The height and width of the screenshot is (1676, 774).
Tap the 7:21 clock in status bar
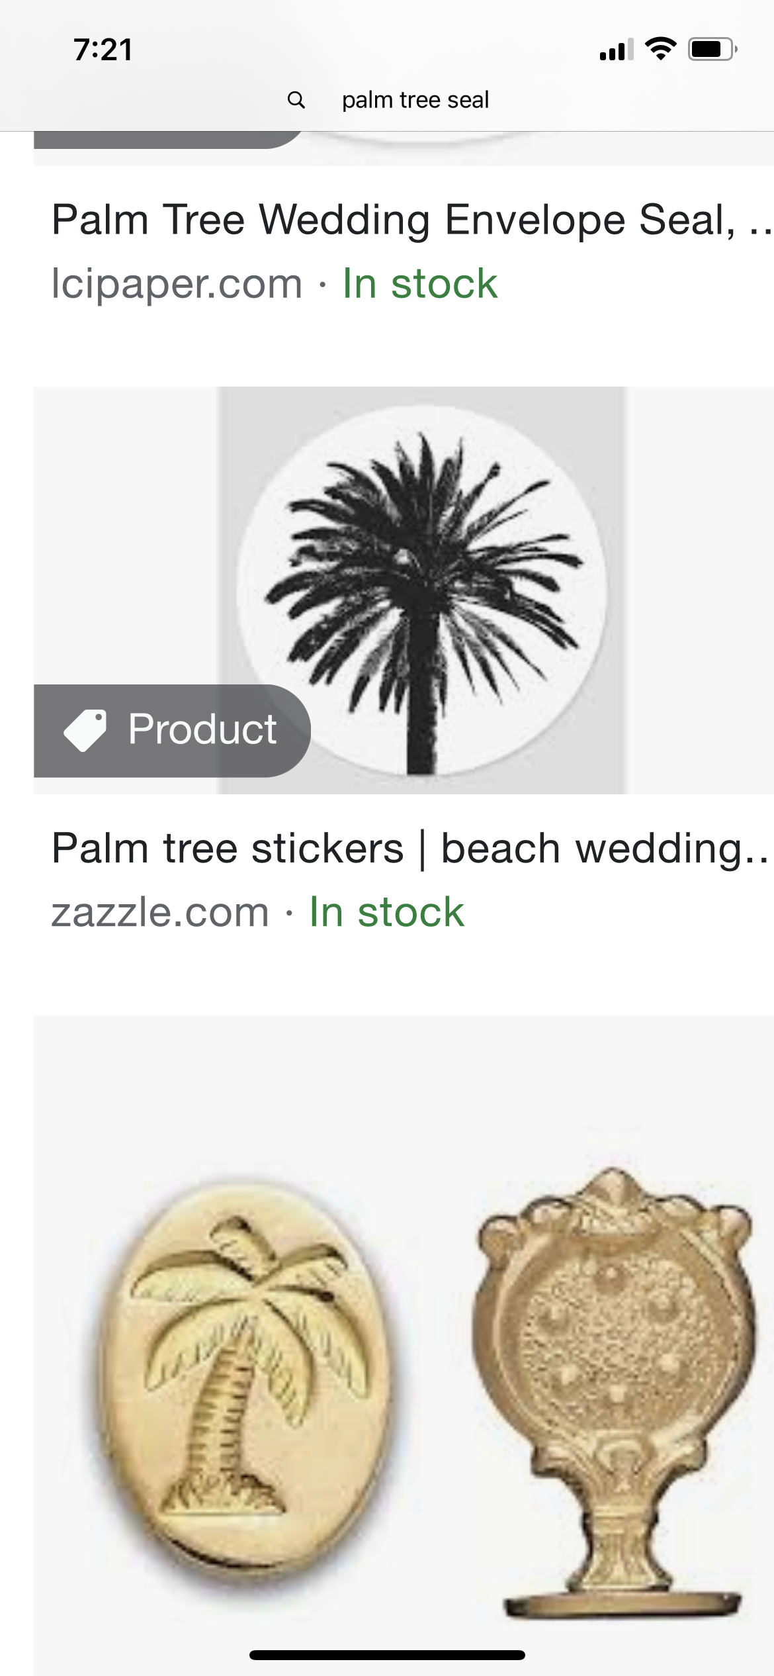103,50
